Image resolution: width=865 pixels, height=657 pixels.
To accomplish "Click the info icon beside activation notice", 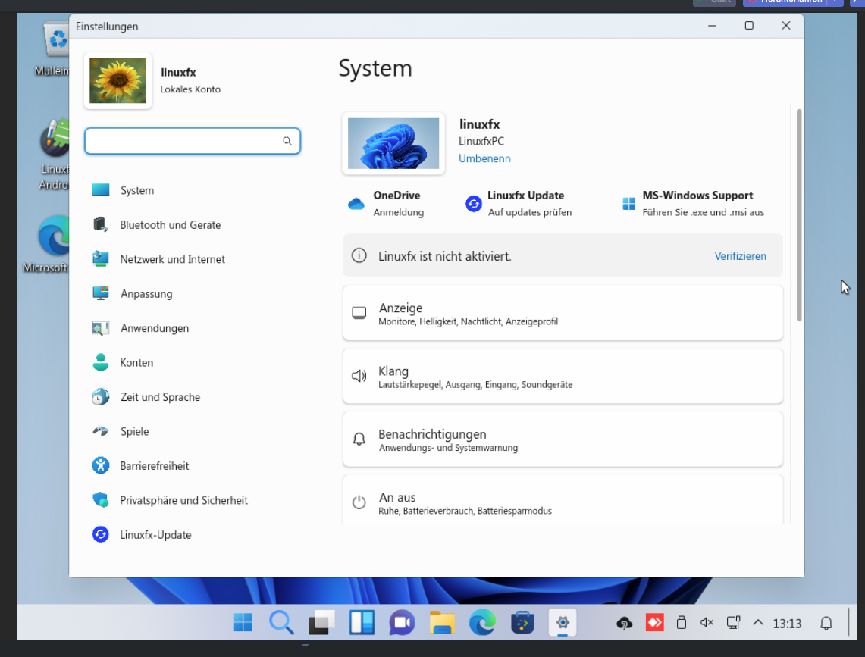I will click(359, 255).
